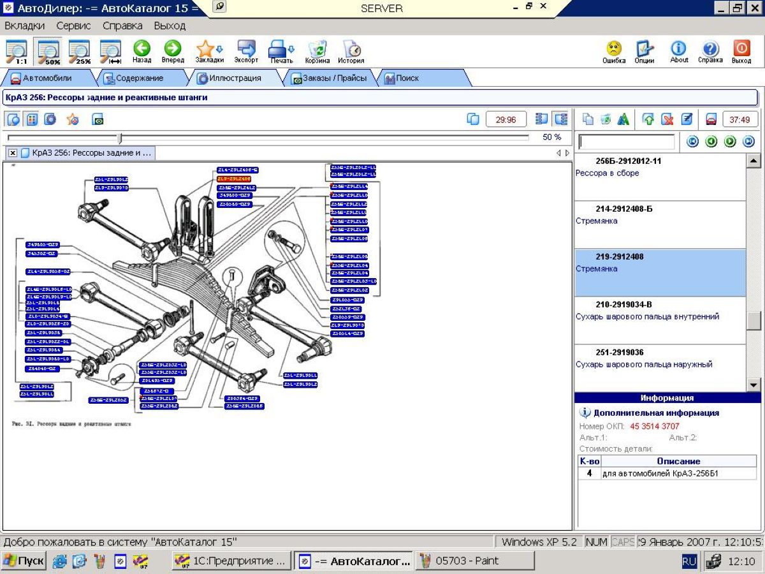Click the red Выход power icon
765x574 pixels.
coord(741,52)
